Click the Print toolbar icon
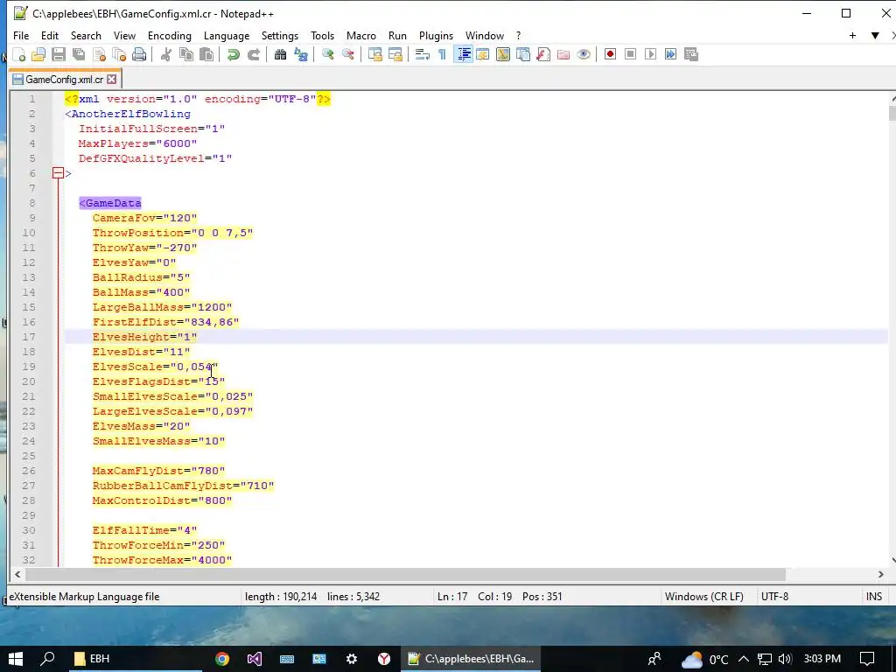Screen dimensions: 896x672 [x=139, y=54]
